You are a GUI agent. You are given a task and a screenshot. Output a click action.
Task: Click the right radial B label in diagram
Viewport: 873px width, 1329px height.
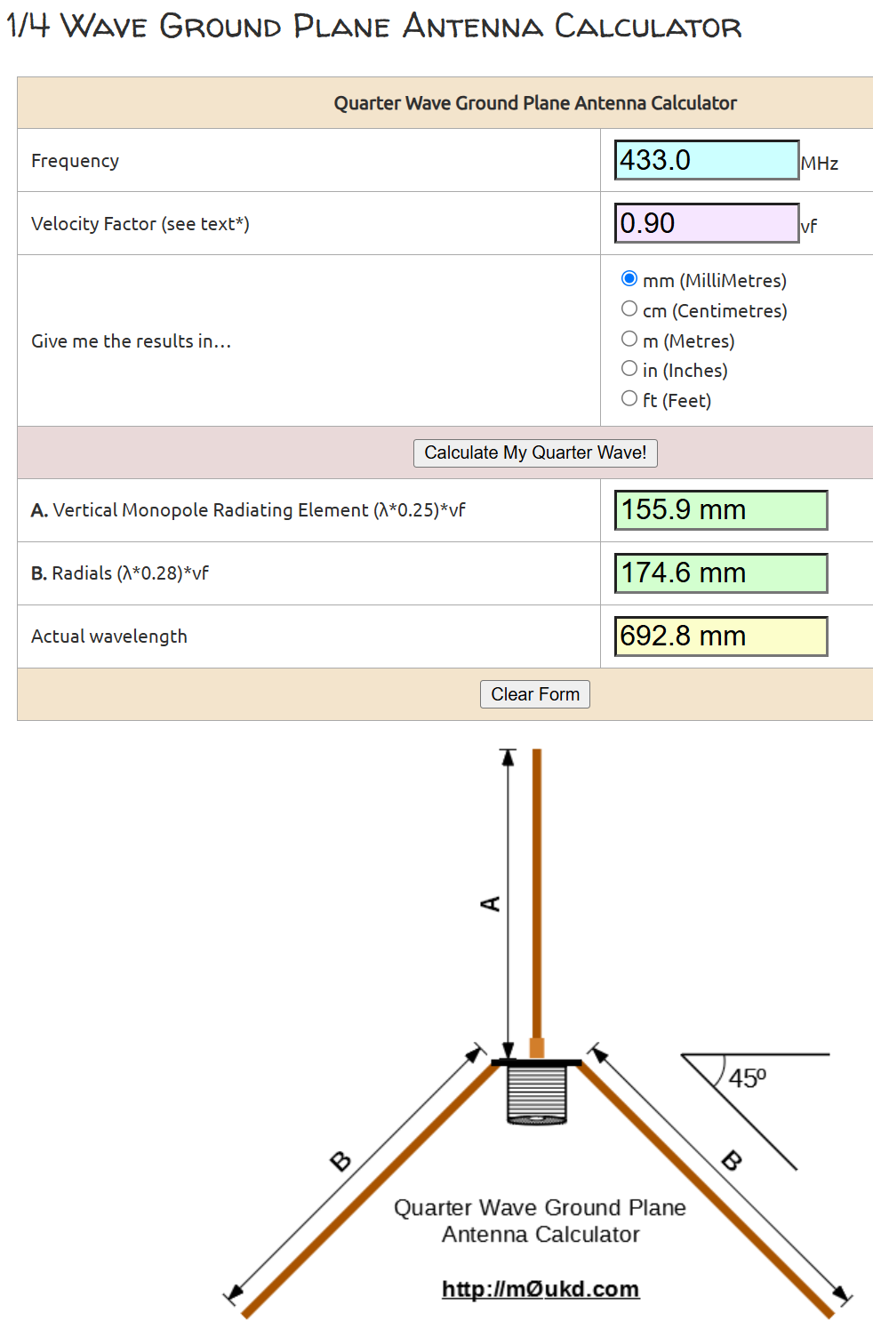coord(732,1160)
